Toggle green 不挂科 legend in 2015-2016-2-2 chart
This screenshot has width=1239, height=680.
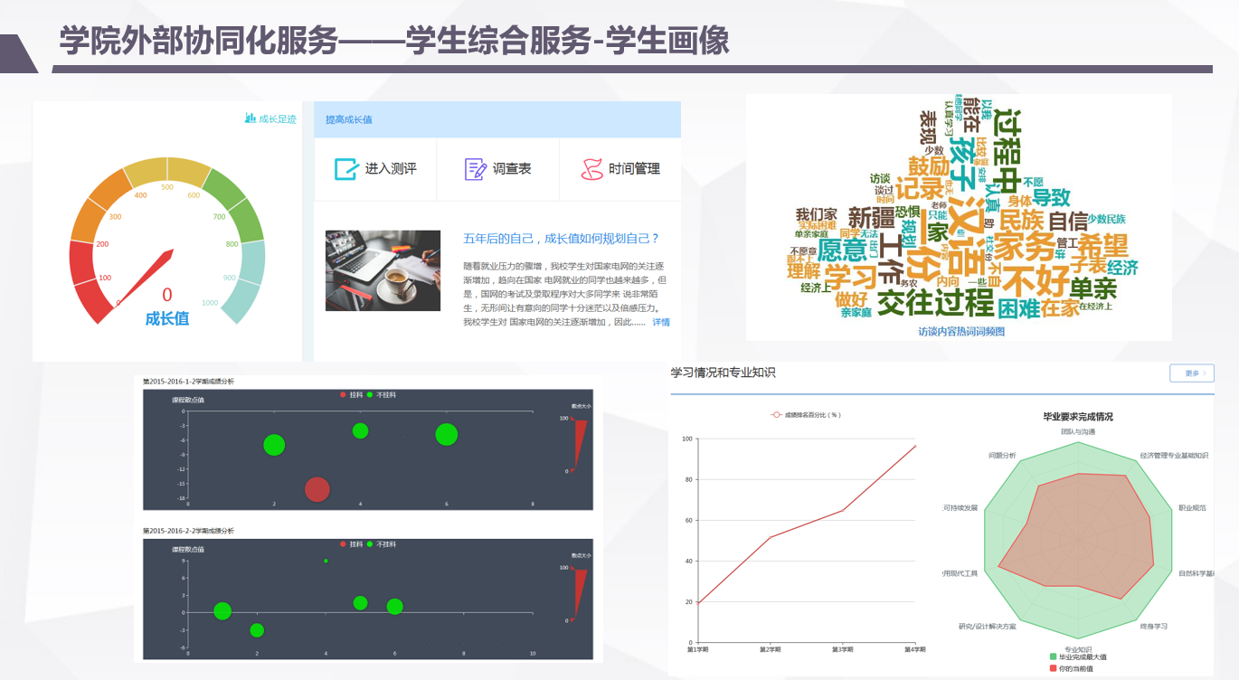pos(370,544)
